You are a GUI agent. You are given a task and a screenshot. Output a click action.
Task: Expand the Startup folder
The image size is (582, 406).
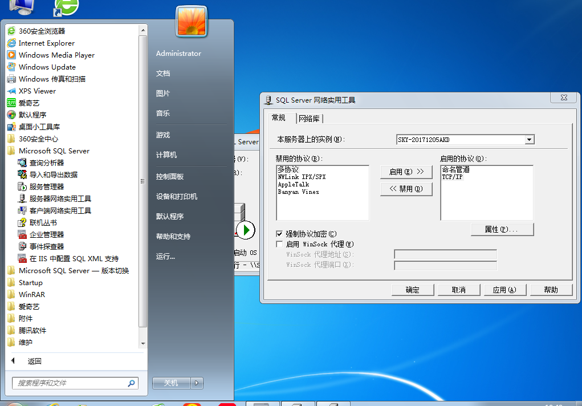tap(25, 282)
